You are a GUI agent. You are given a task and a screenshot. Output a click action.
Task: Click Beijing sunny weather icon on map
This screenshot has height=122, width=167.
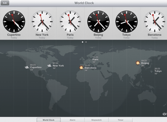138,63
